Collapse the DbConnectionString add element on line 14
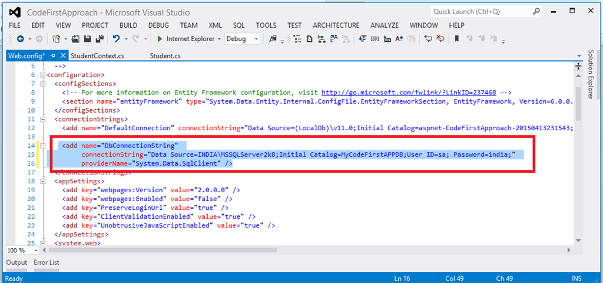This screenshot has width=603, height=283. [x=42, y=146]
